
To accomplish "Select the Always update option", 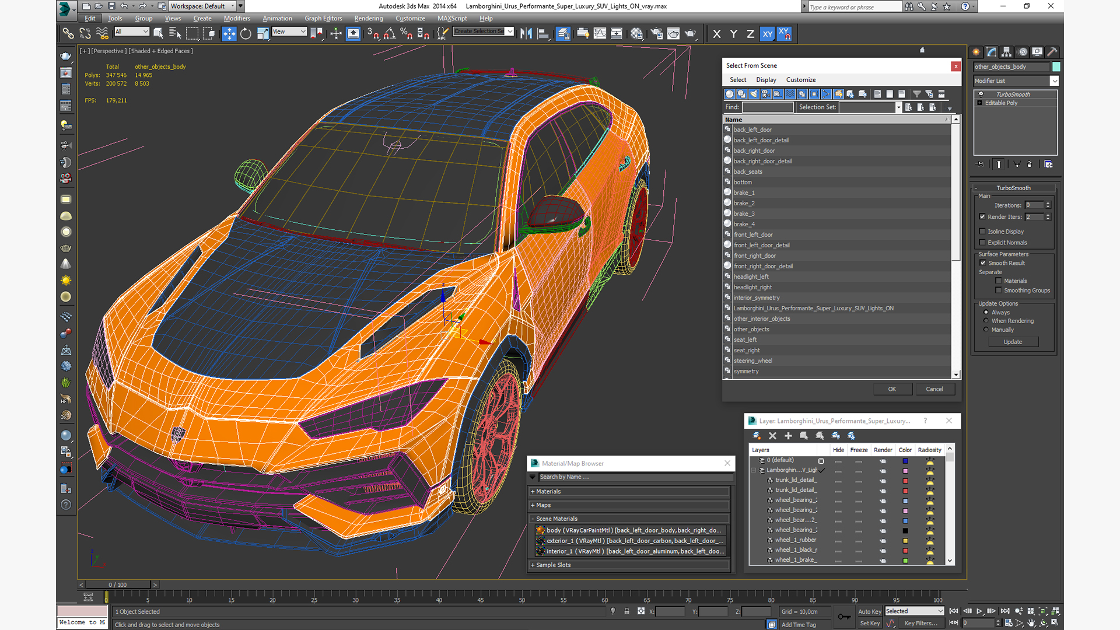I will (x=986, y=313).
